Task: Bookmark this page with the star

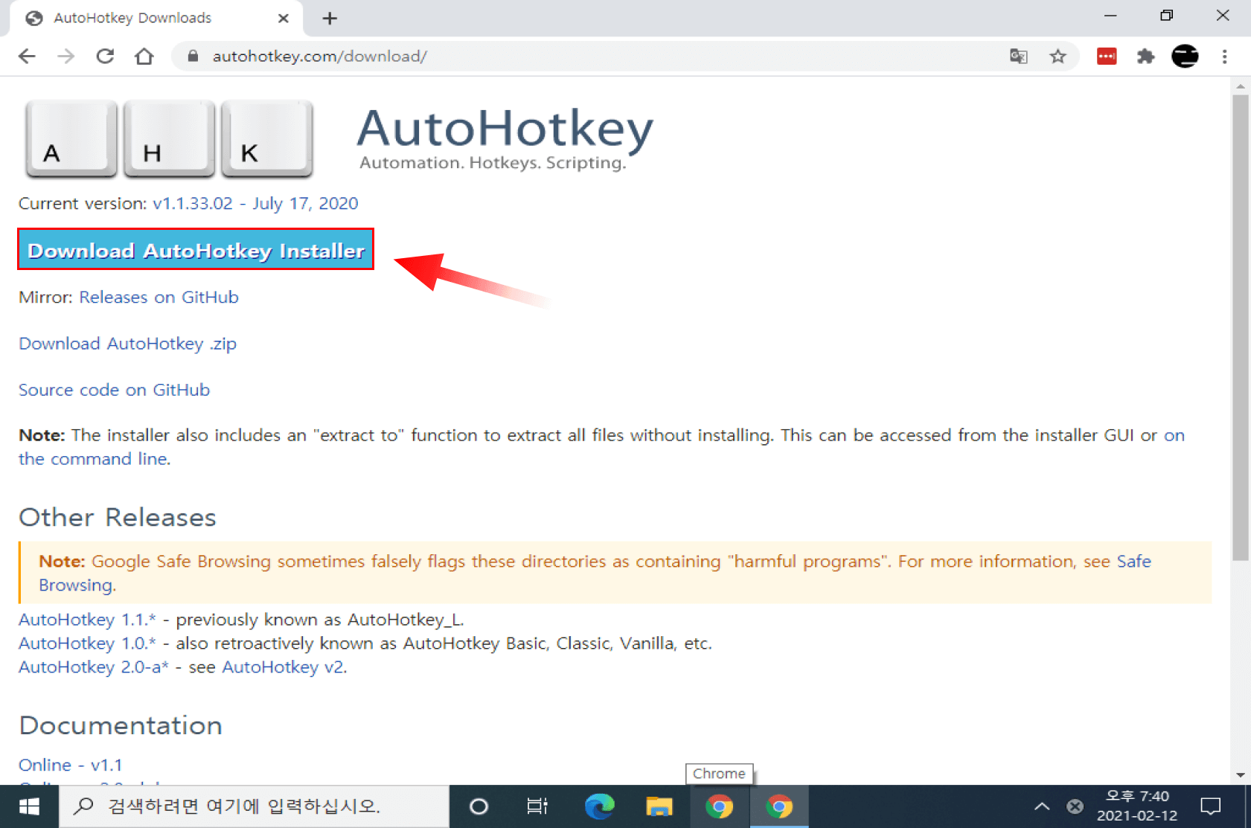Action: pos(1058,57)
